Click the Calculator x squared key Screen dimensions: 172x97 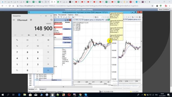point(27,46)
